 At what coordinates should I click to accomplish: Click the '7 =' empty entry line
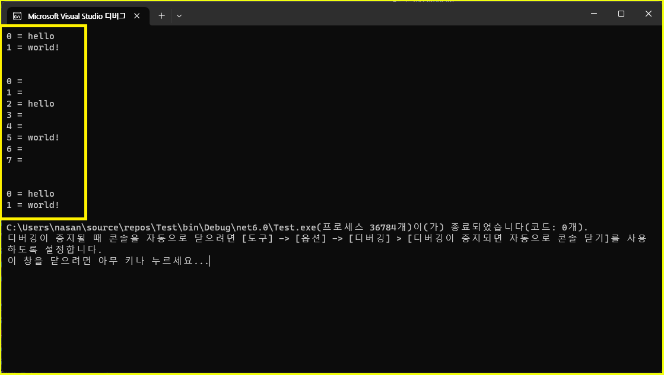tap(14, 160)
